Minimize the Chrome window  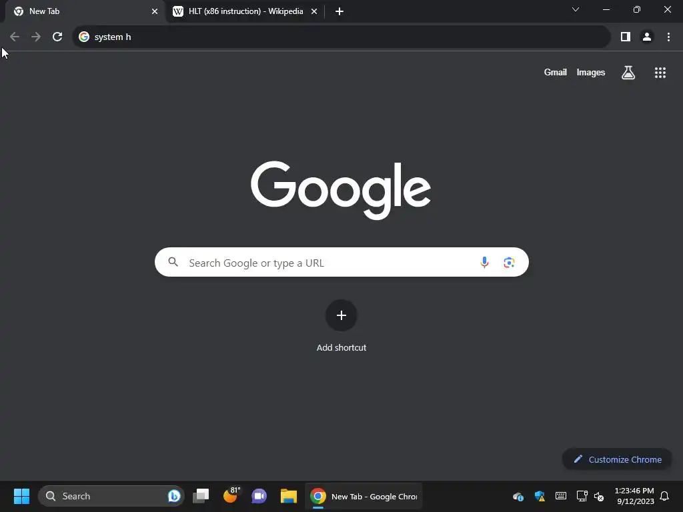[x=606, y=9]
